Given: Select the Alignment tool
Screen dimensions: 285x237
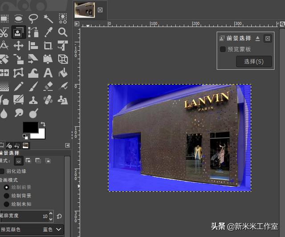Looking at the screenshot, I should pos(33,46).
